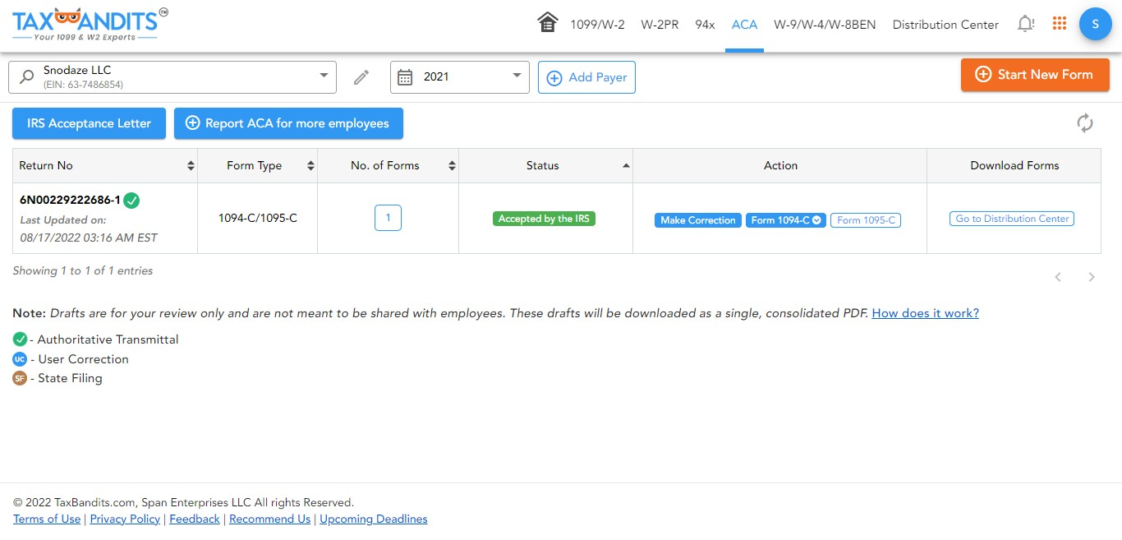Open the apps grid icon
This screenshot has height=540, width=1122.
(1059, 23)
